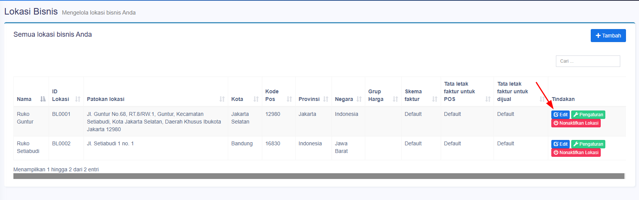Select the Tindakan column header
This screenshot has width=639, height=200.
click(587, 92)
